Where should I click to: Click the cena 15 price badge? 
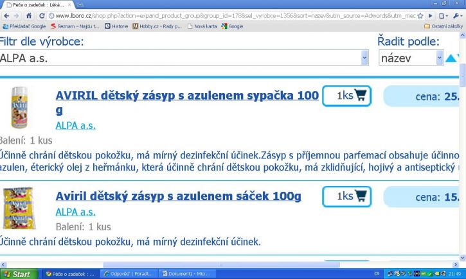click(x=422, y=197)
